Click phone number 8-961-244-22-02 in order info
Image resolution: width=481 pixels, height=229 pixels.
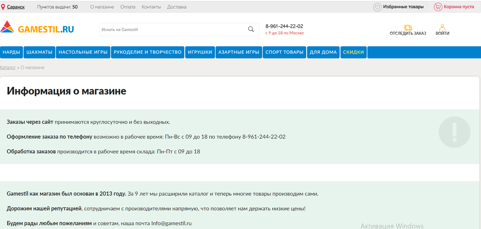tap(264, 137)
